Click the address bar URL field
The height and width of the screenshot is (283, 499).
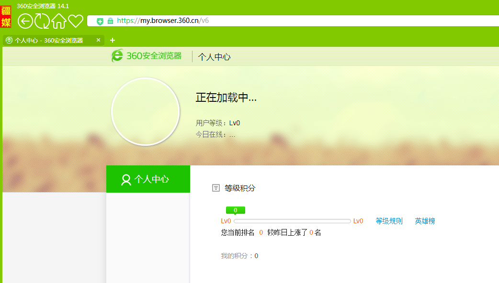point(293,21)
